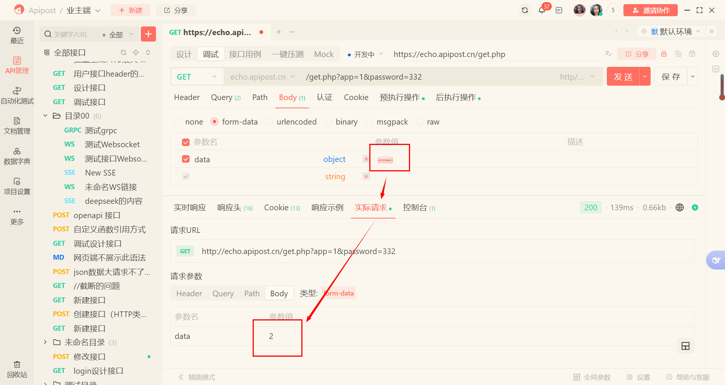Open the 开发中 status dropdown
This screenshot has width=725, height=385.
point(365,54)
